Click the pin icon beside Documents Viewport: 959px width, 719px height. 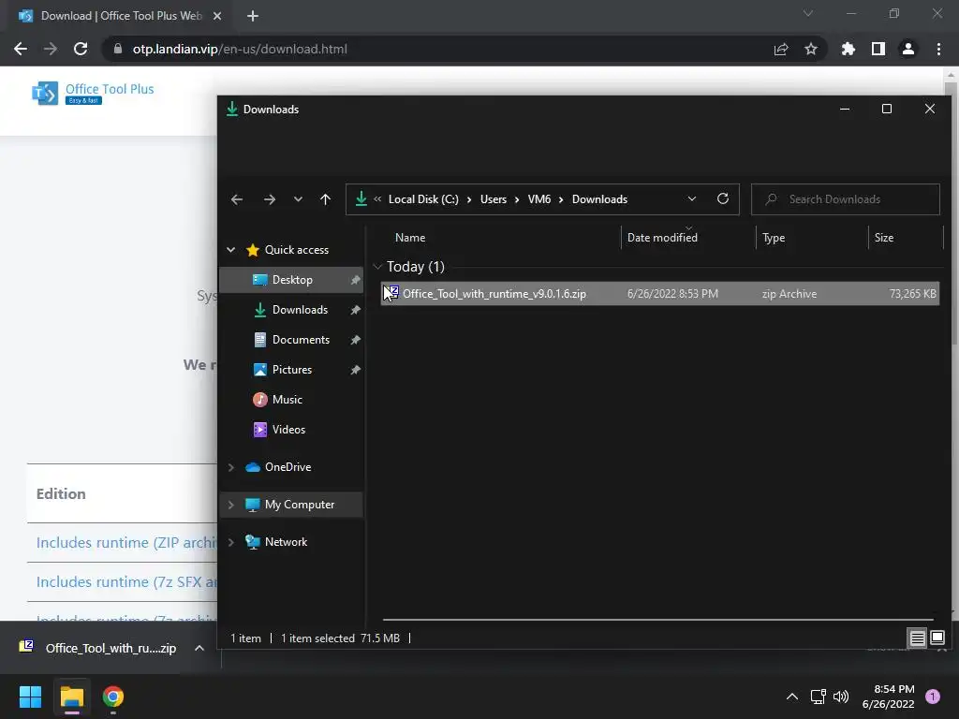[355, 339]
